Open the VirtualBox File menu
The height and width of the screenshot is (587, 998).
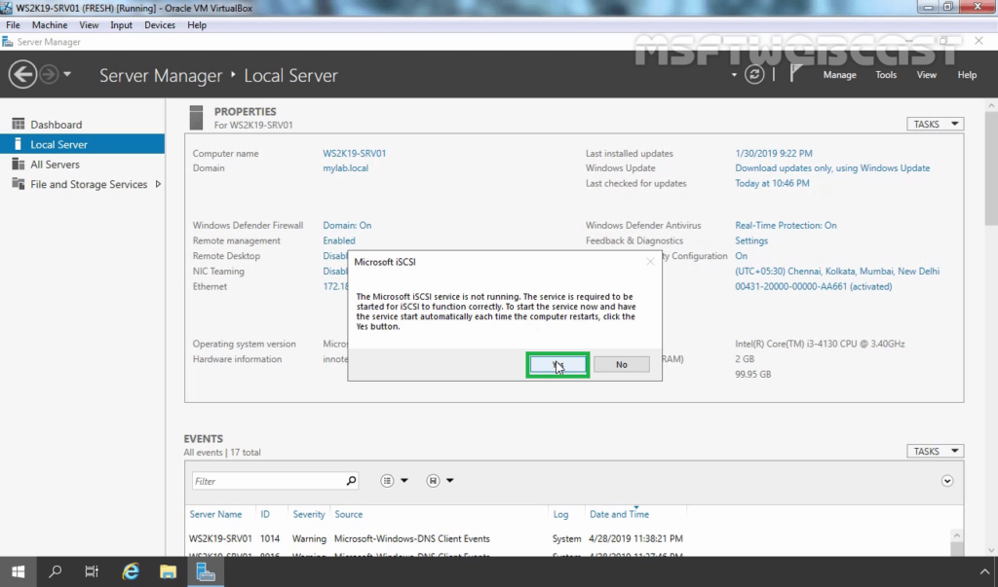coord(13,24)
